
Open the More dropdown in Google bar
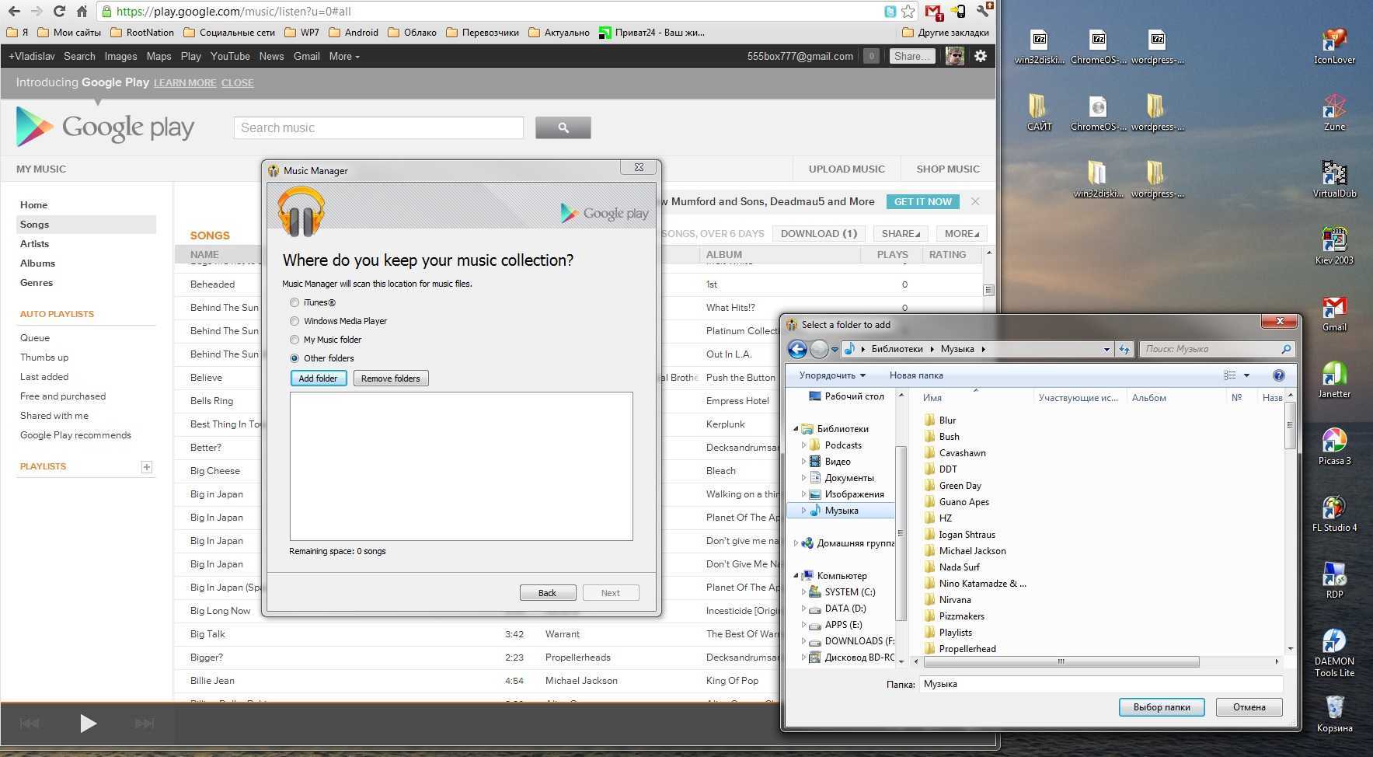(343, 56)
